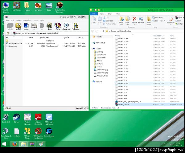
Task: Select the SUPERAntiSpyware Free Edition icon
Action: click(x=38, y=133)
